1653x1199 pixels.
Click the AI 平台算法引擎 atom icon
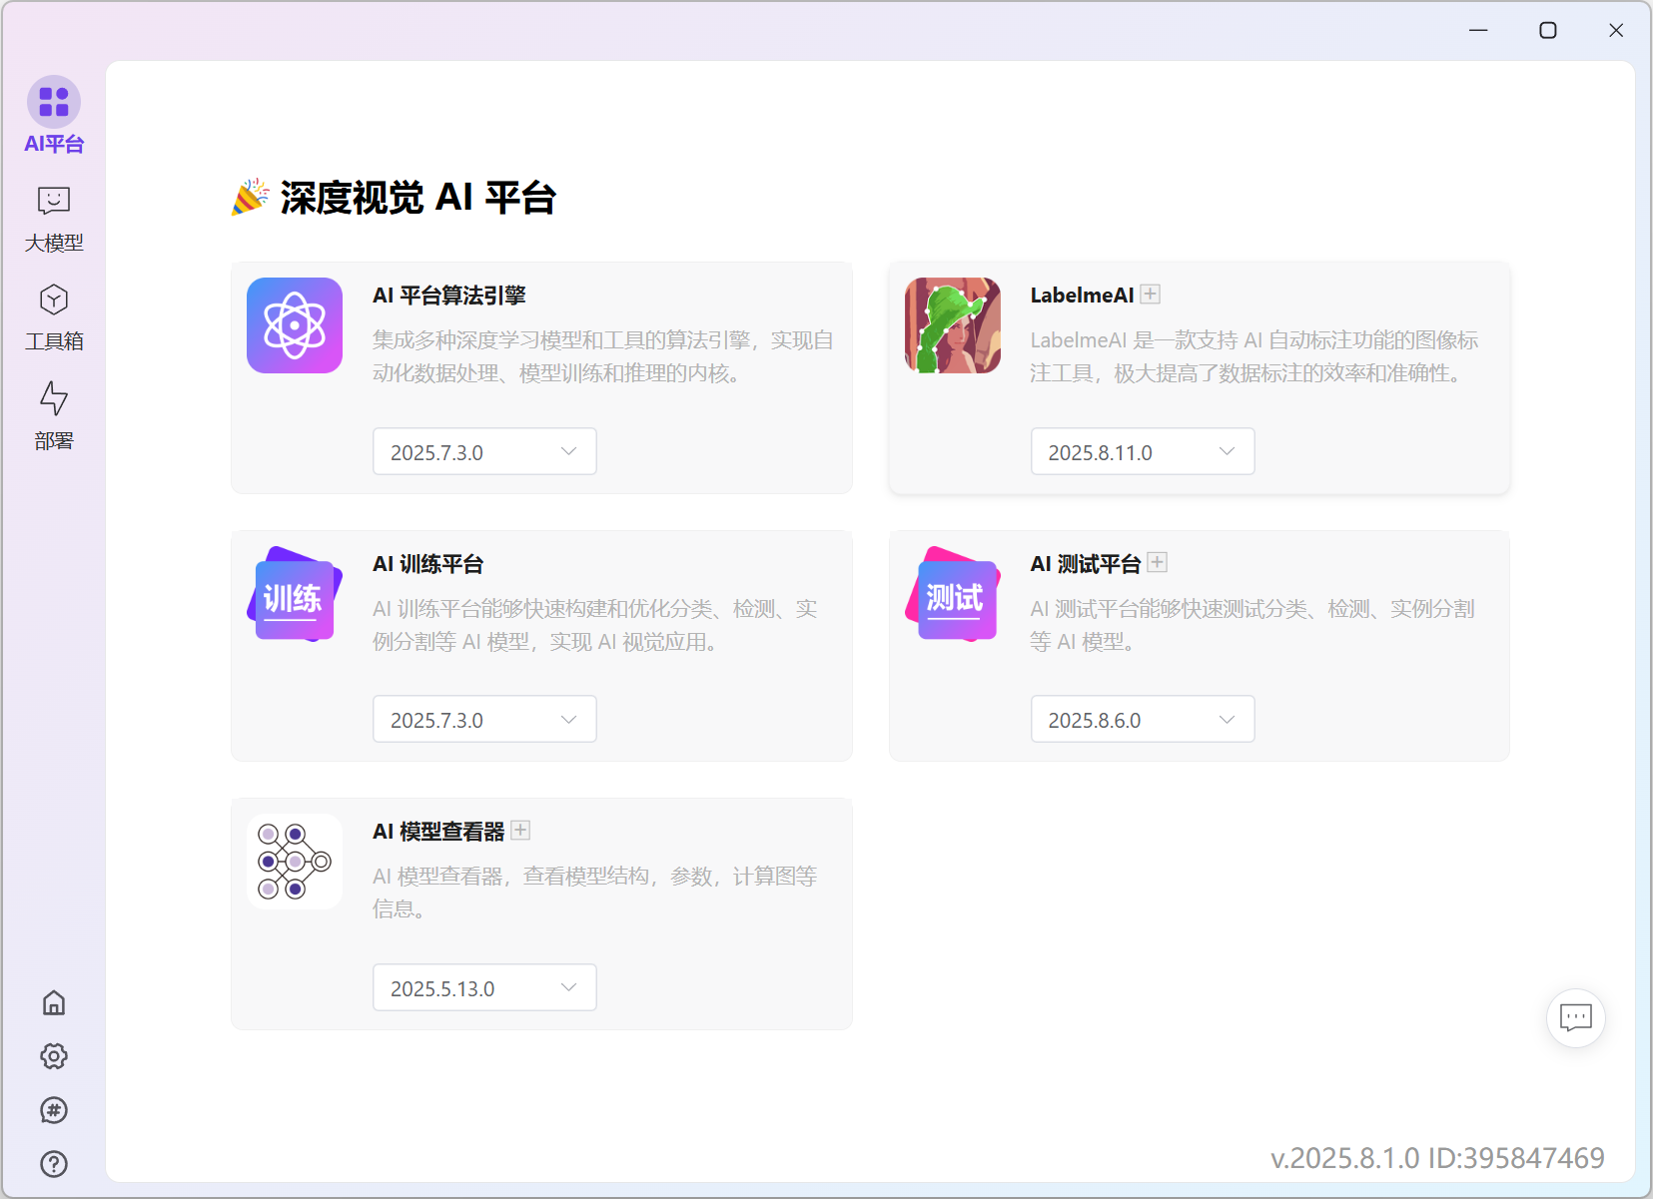(295, 325)
